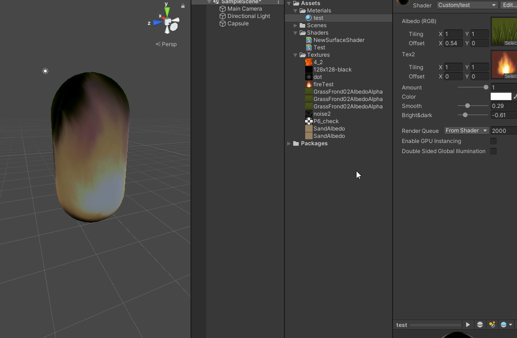
Task: Click the test preview header title bar
Action: click(429, 325)
